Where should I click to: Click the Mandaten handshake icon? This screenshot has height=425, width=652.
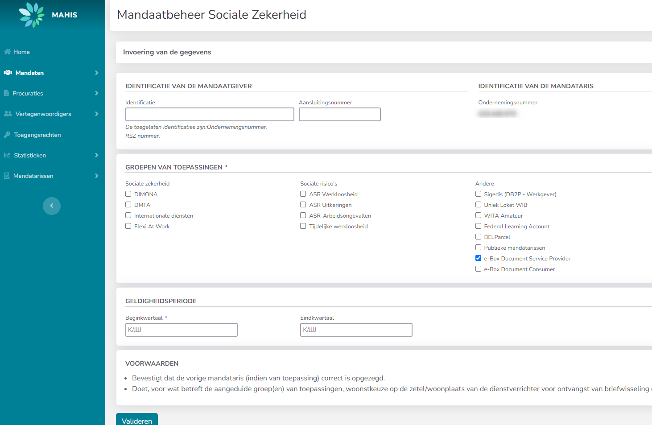tap(8, 73)
